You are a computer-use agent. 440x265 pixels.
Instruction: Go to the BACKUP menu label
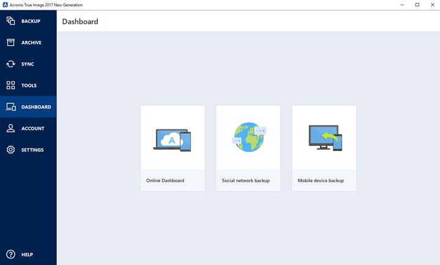point(31,21)
